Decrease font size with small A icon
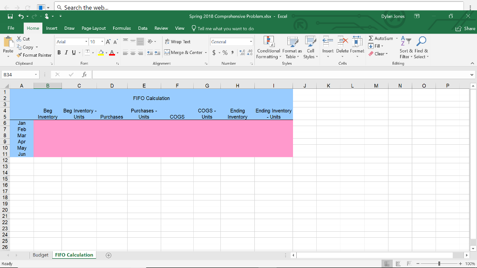 point(116,41)
